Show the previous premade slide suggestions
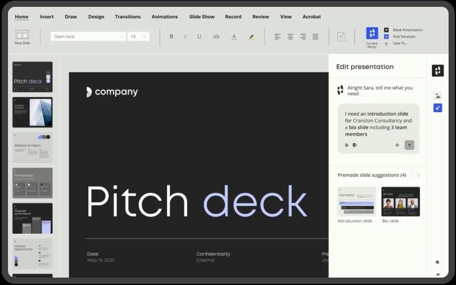The width and height of the screenshot is (456, 285). (x=413, y=175)
